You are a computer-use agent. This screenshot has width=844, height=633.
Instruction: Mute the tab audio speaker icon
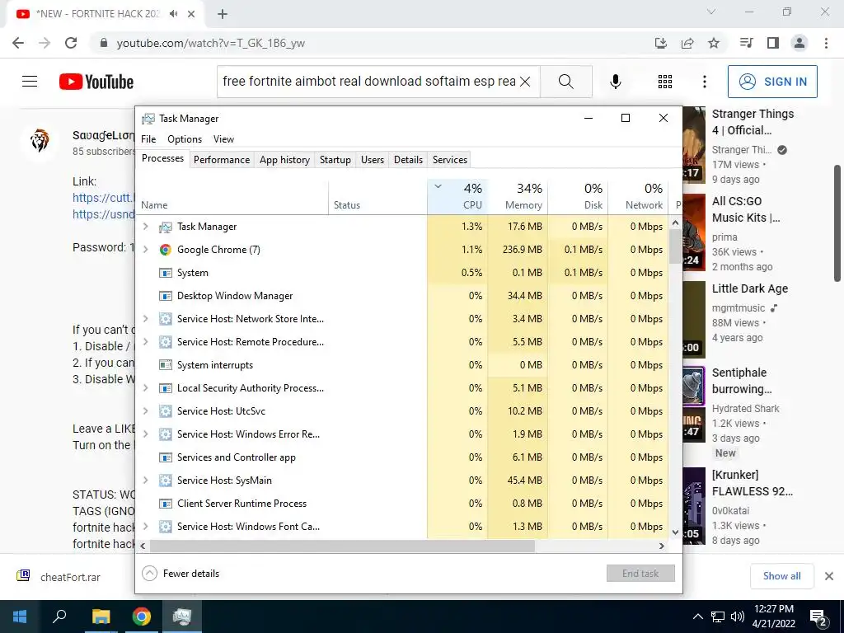[173, 14]
